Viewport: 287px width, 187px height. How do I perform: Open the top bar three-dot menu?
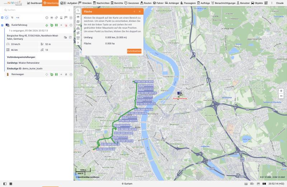(272, 3)
